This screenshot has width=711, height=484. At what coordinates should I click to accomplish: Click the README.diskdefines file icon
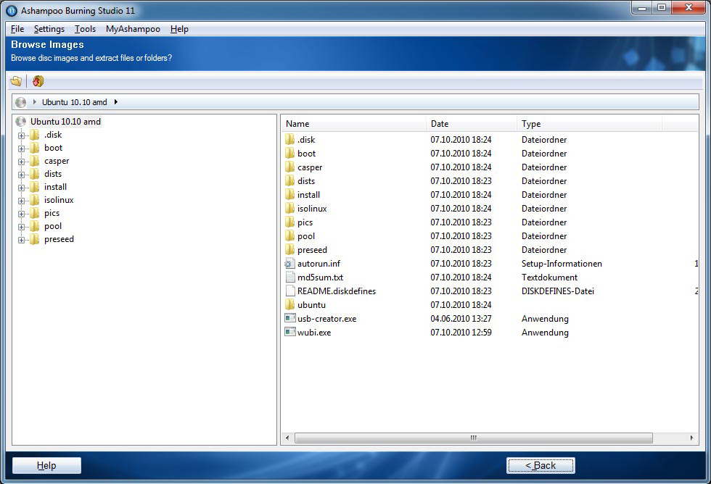coord(290,291)
